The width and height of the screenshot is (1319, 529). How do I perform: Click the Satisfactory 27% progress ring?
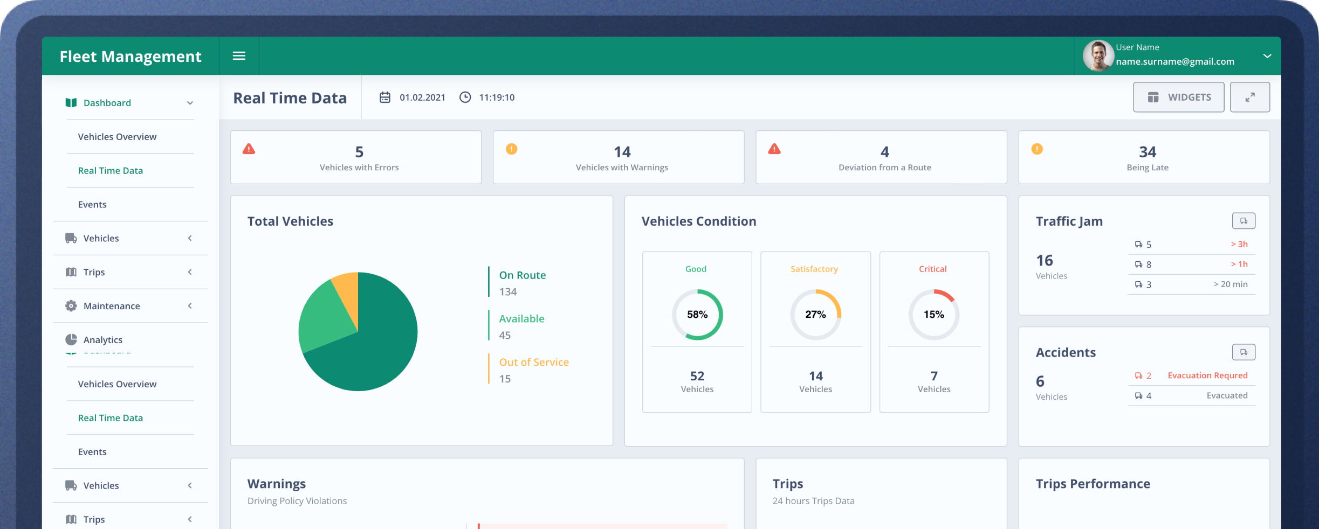point(815,315)
